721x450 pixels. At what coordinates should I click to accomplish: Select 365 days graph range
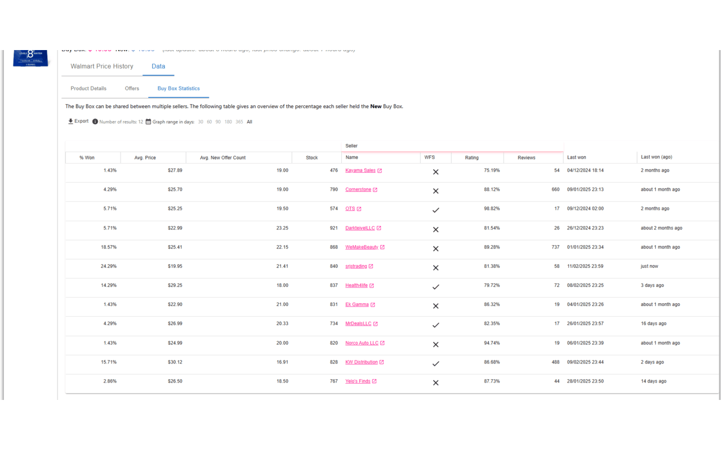tap(239, 122)
